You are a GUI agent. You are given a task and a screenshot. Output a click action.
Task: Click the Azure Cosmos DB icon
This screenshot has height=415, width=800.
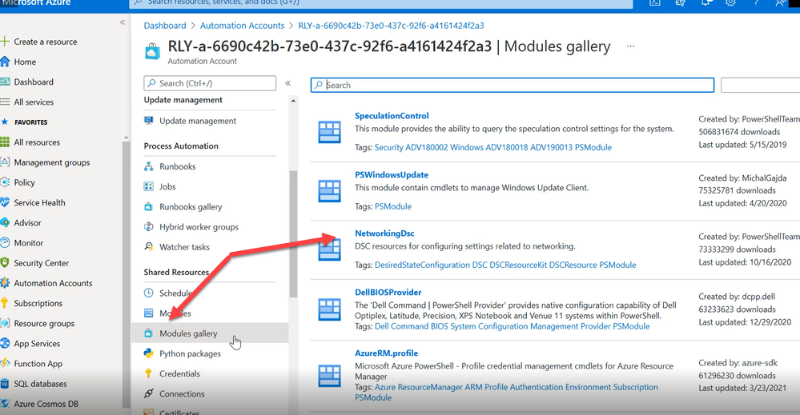(x=5, y=404)
